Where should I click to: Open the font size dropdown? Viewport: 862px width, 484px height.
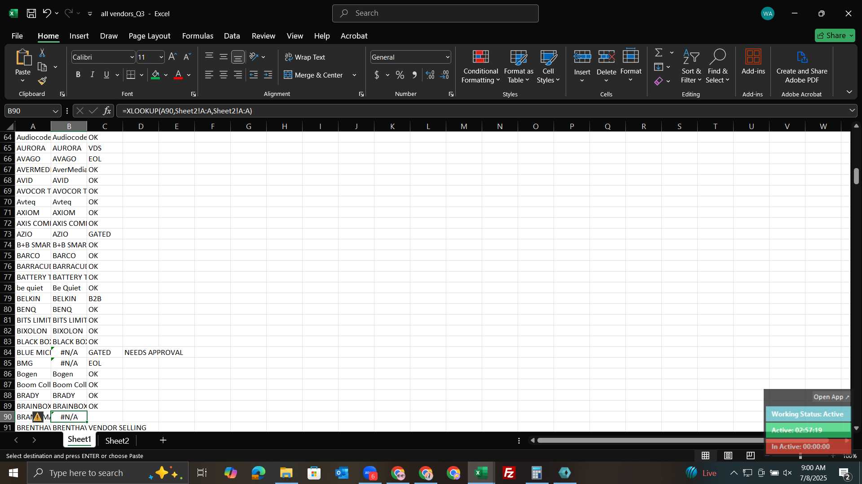click(161, 57)
